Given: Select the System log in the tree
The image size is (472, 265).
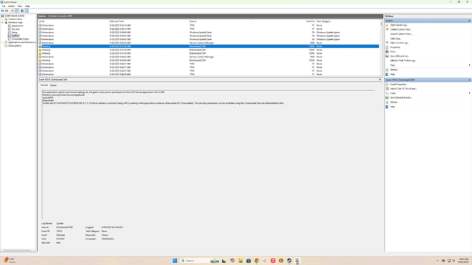Looking at the screenshot, I should coord(15,36).
